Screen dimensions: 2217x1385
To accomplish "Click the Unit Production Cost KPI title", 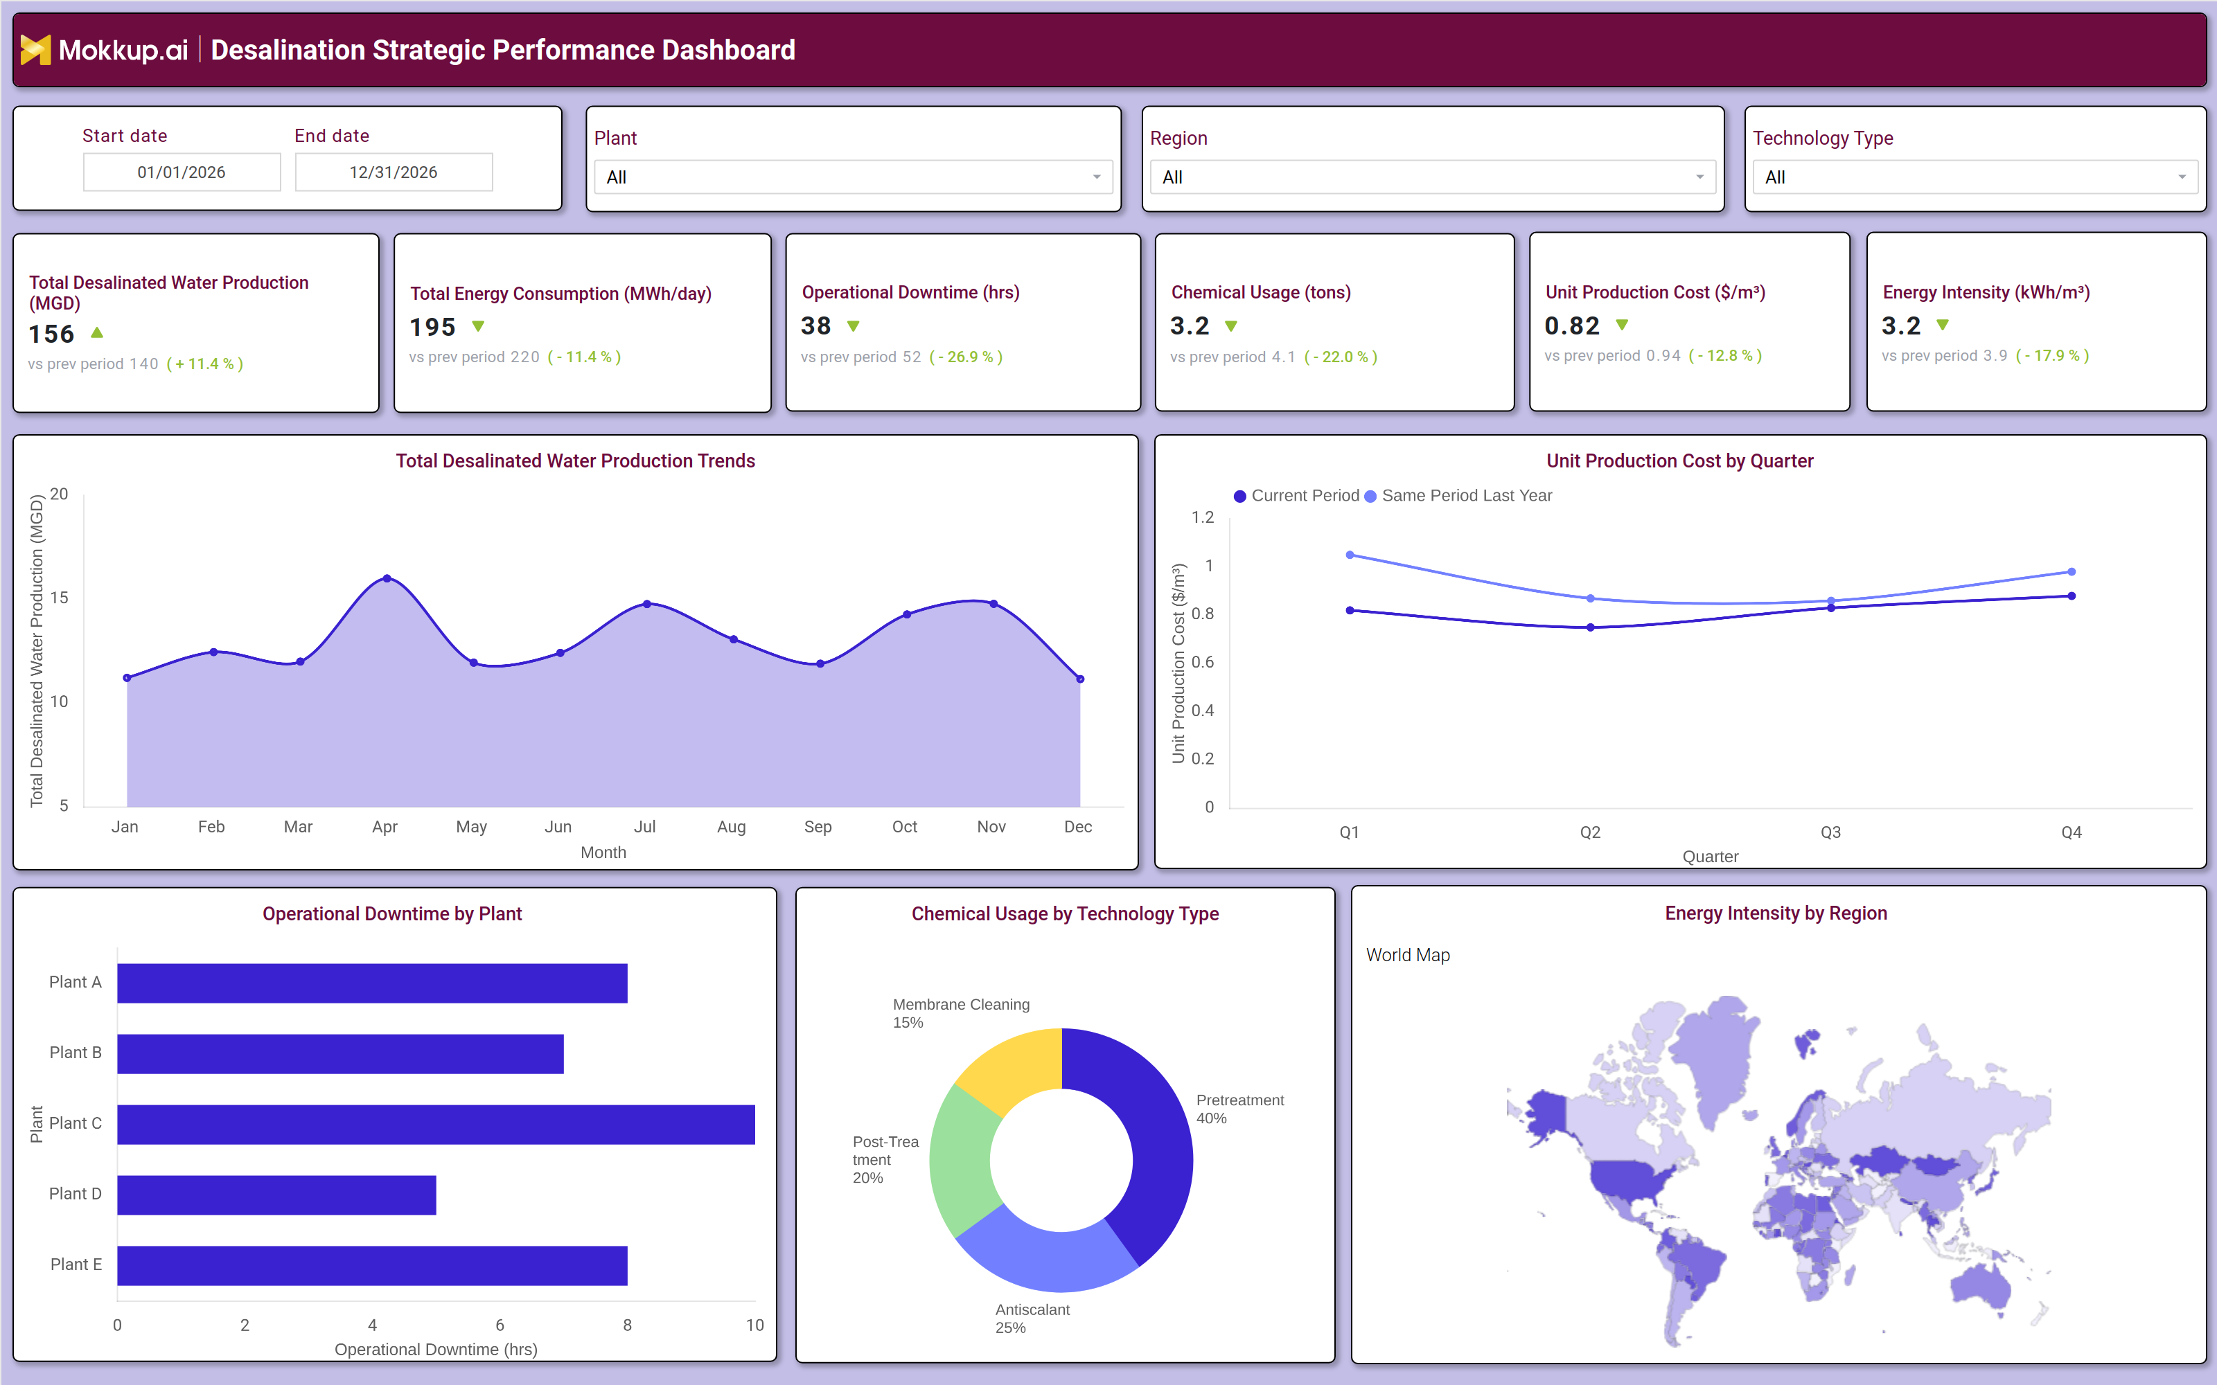I will click(x=1655, y=292).
